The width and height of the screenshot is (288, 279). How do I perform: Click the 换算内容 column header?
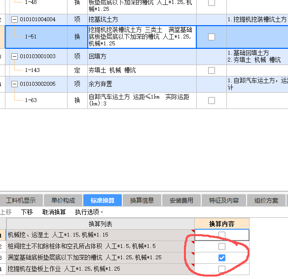pyautogui.click(x=222, y=224)
